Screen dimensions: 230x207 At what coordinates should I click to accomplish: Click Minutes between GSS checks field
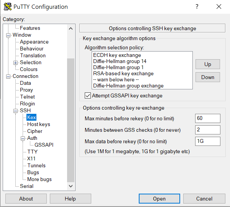(x=207, y=130)
